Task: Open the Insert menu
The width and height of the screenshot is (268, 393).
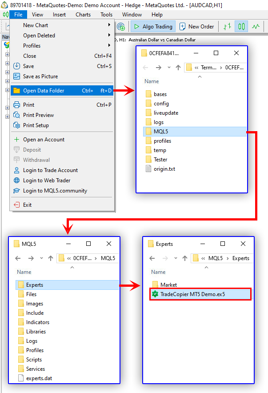Action: [59, 15]
